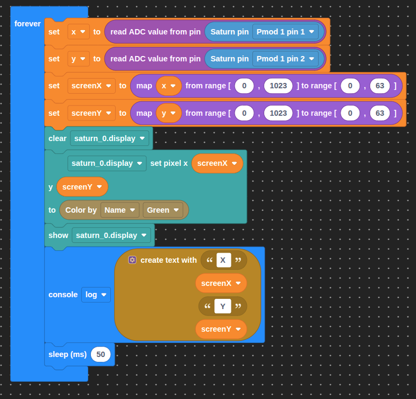This screenshot has height=399, width=416.
Task: Edit the "X" text string field
Action: [x=223, y=260]
